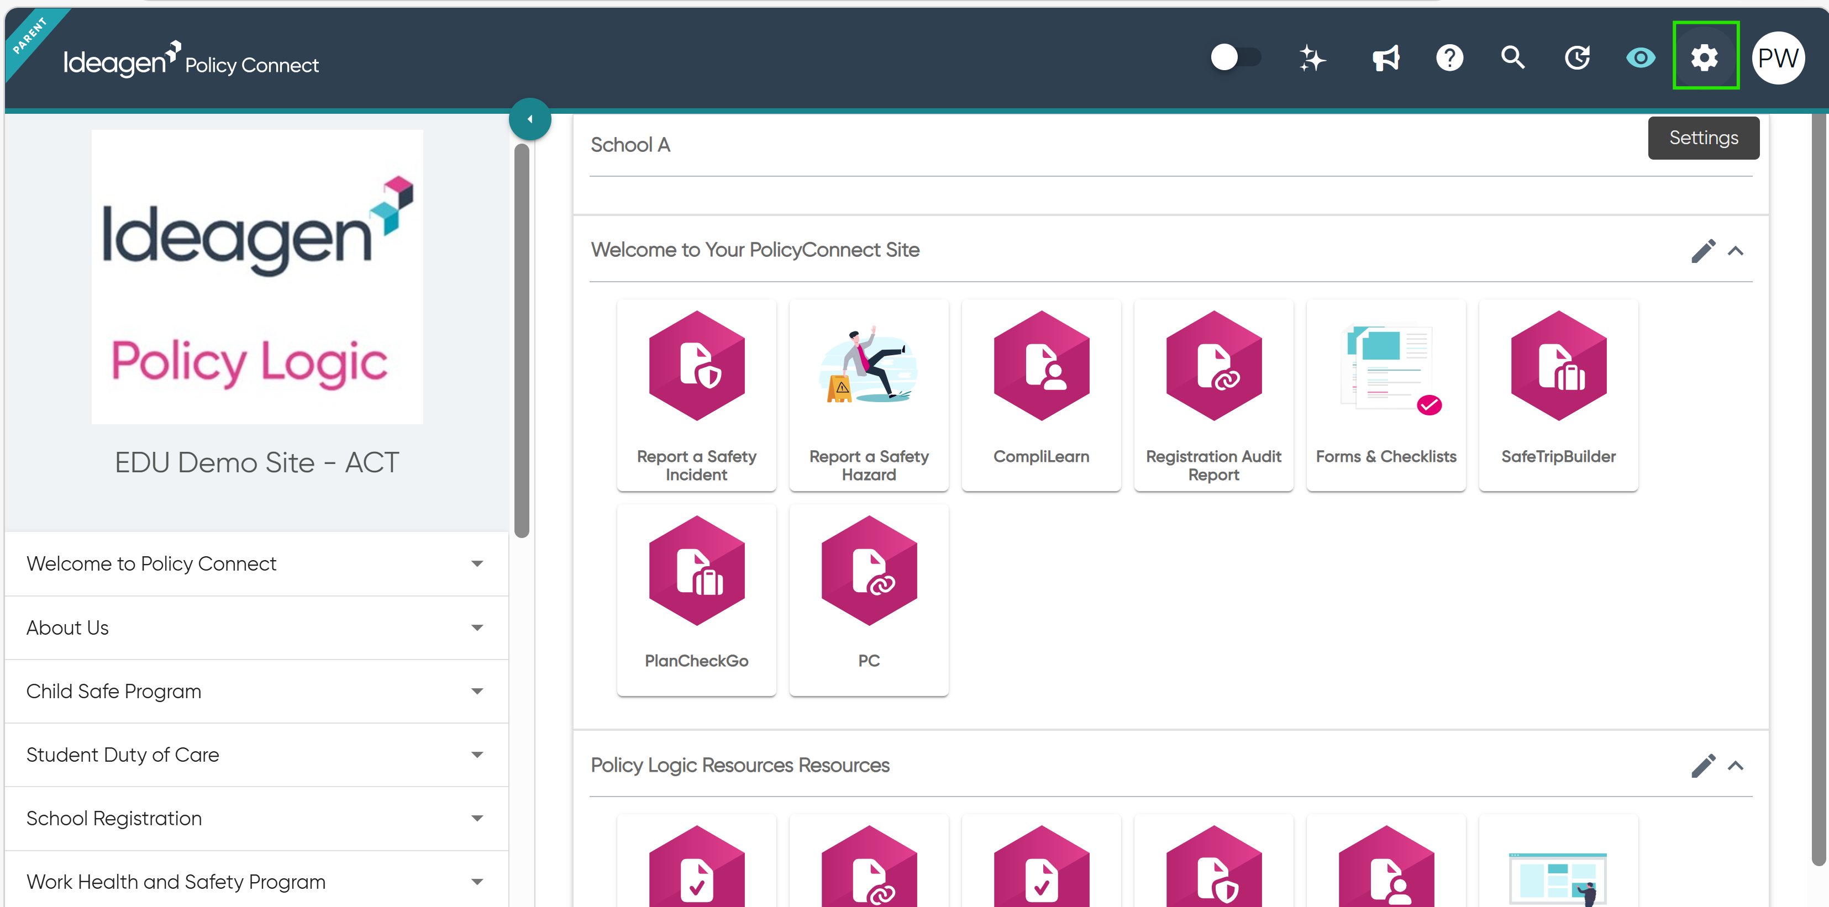Click the Ideagen Policy Logic site image
This screenshot has width=1829, height=907.
(x=257, y=277)
